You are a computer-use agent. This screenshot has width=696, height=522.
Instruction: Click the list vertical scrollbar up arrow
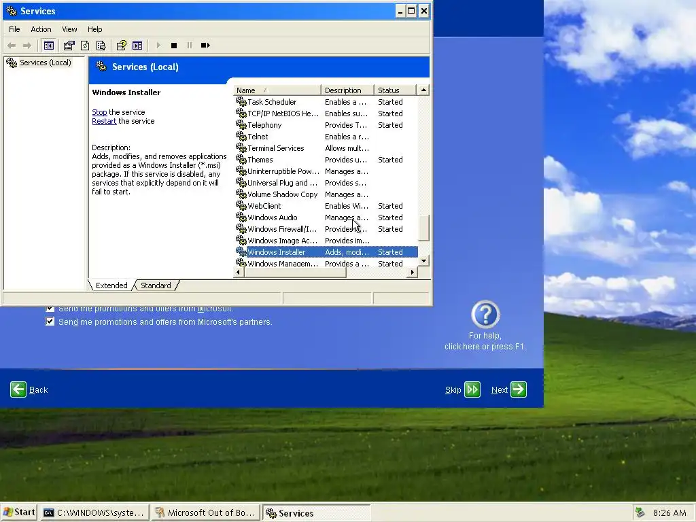424,90
